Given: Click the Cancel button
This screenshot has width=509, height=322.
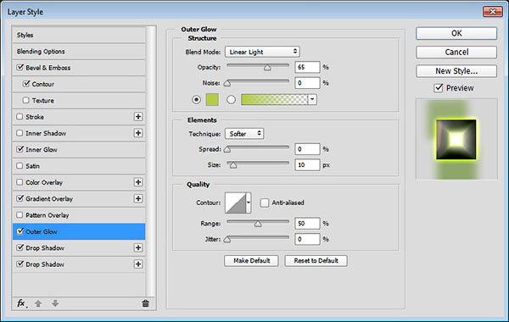Looking at the screenshot, I should click(456, 52).
